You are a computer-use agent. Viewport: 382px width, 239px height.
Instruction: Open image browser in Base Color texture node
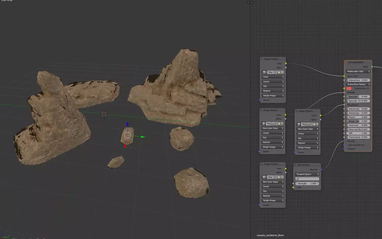click(264, 72)
